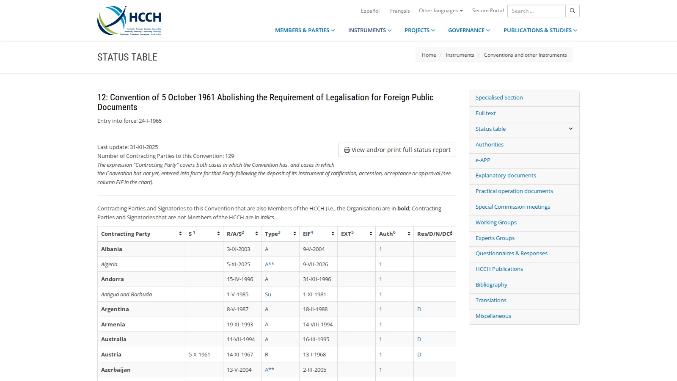Sort by the R/A/S column arrows
The image size is (677, 381).
[256, 234]
